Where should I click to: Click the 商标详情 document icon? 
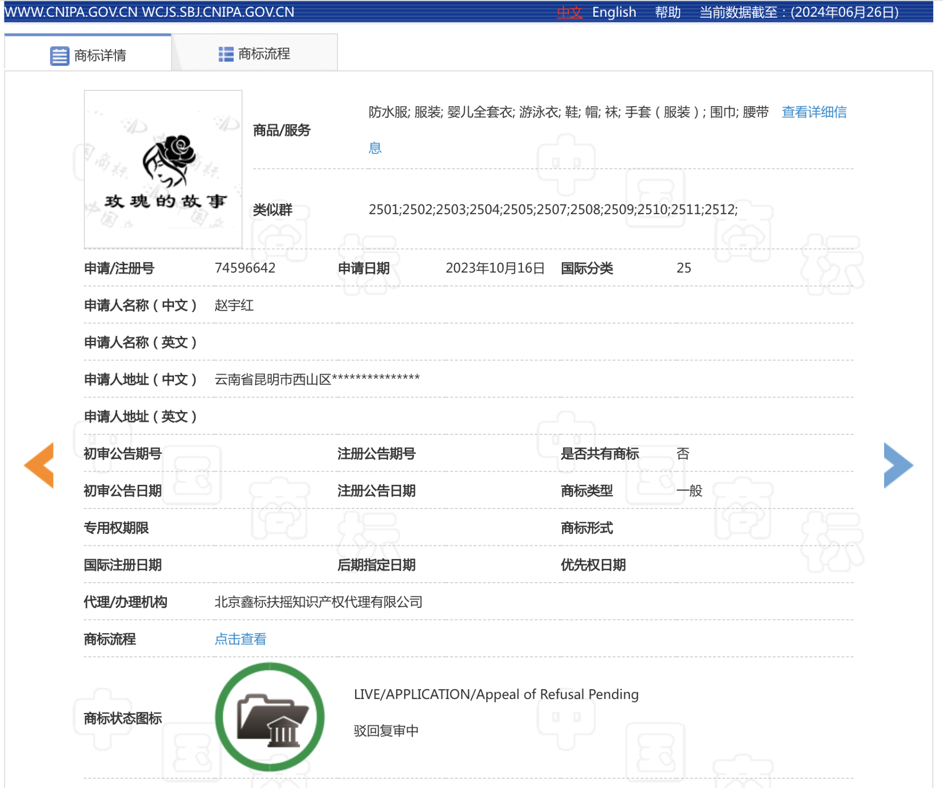click(59, 56)
